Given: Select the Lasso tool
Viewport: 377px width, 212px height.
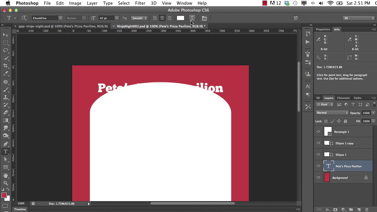Looking at the screenshot, I should (x=6, y=50).
